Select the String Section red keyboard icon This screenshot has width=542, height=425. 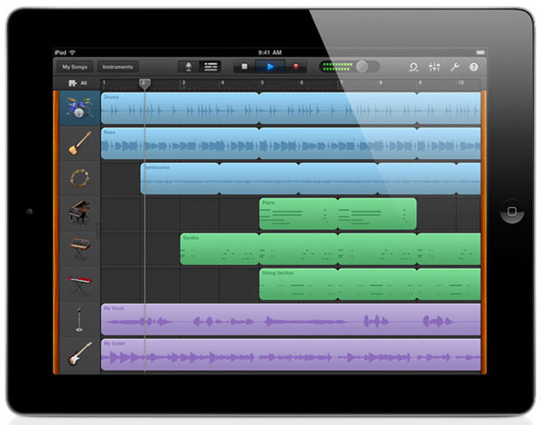tap(79, 284)
